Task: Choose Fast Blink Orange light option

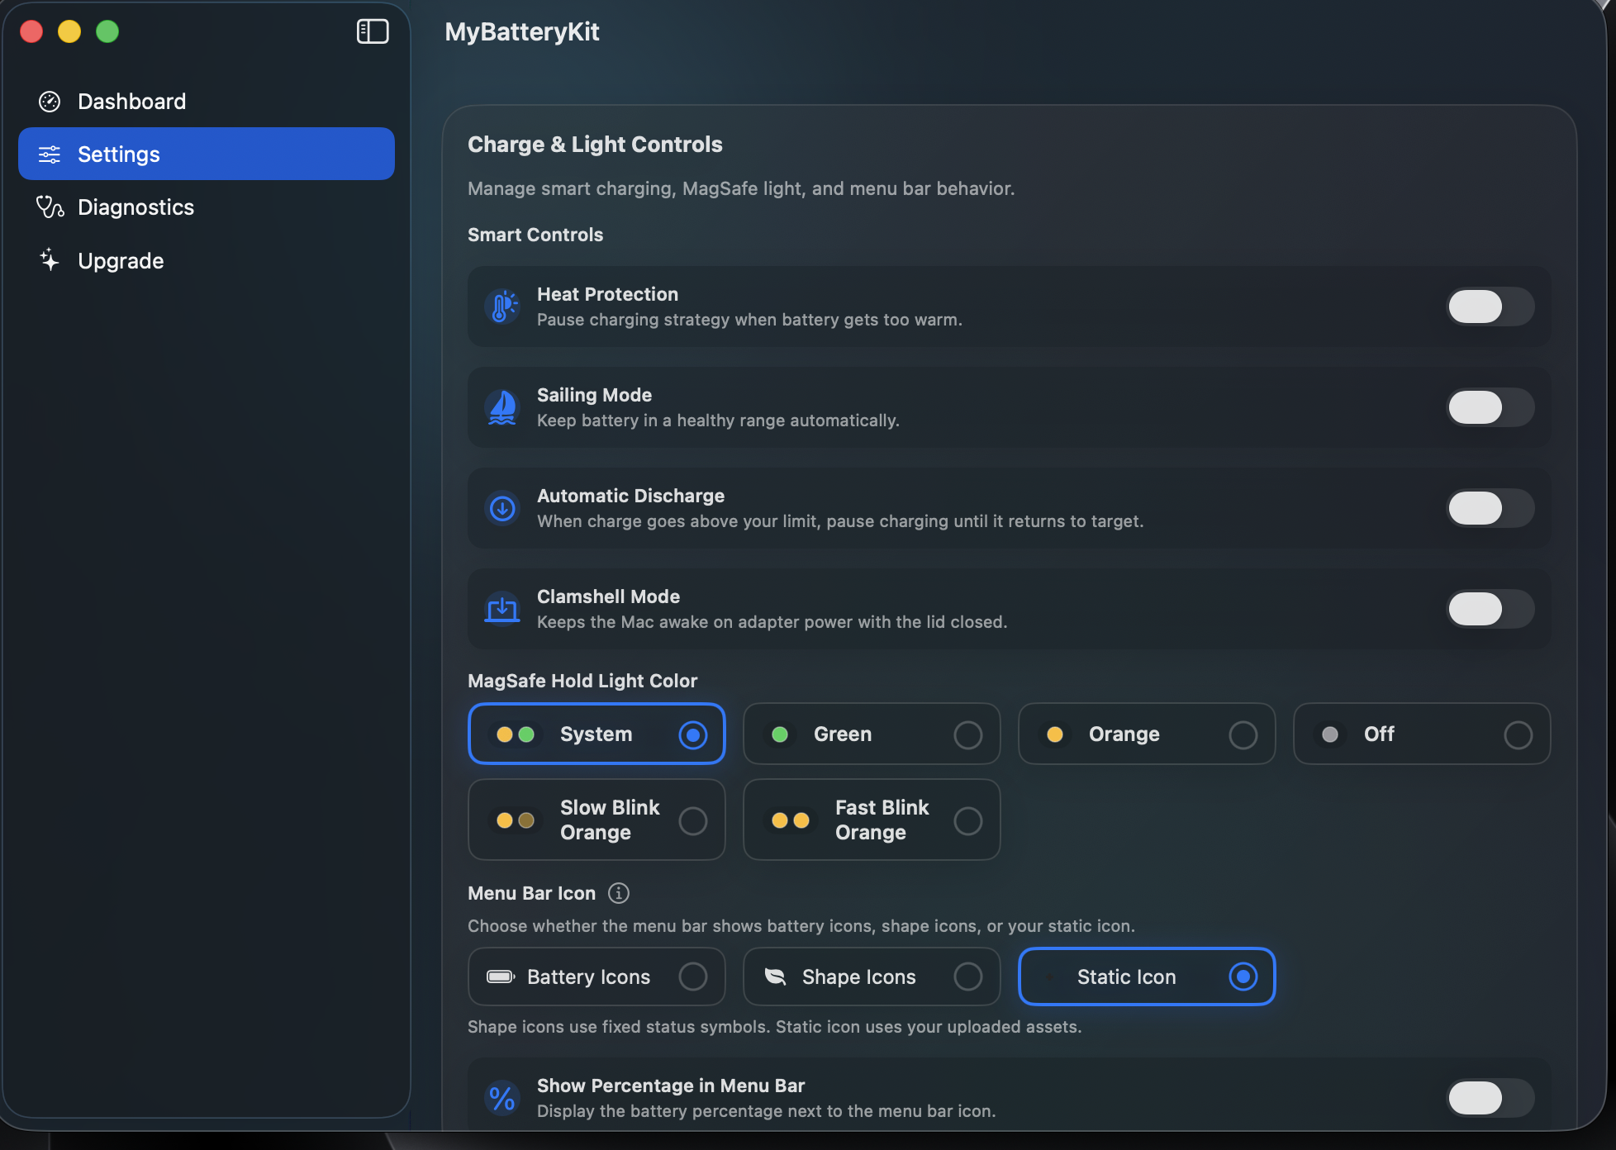Action: click(x=871, y=820)
